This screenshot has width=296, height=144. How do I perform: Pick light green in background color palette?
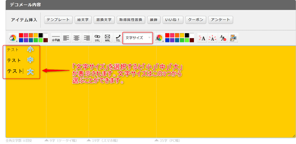point(41,40)
